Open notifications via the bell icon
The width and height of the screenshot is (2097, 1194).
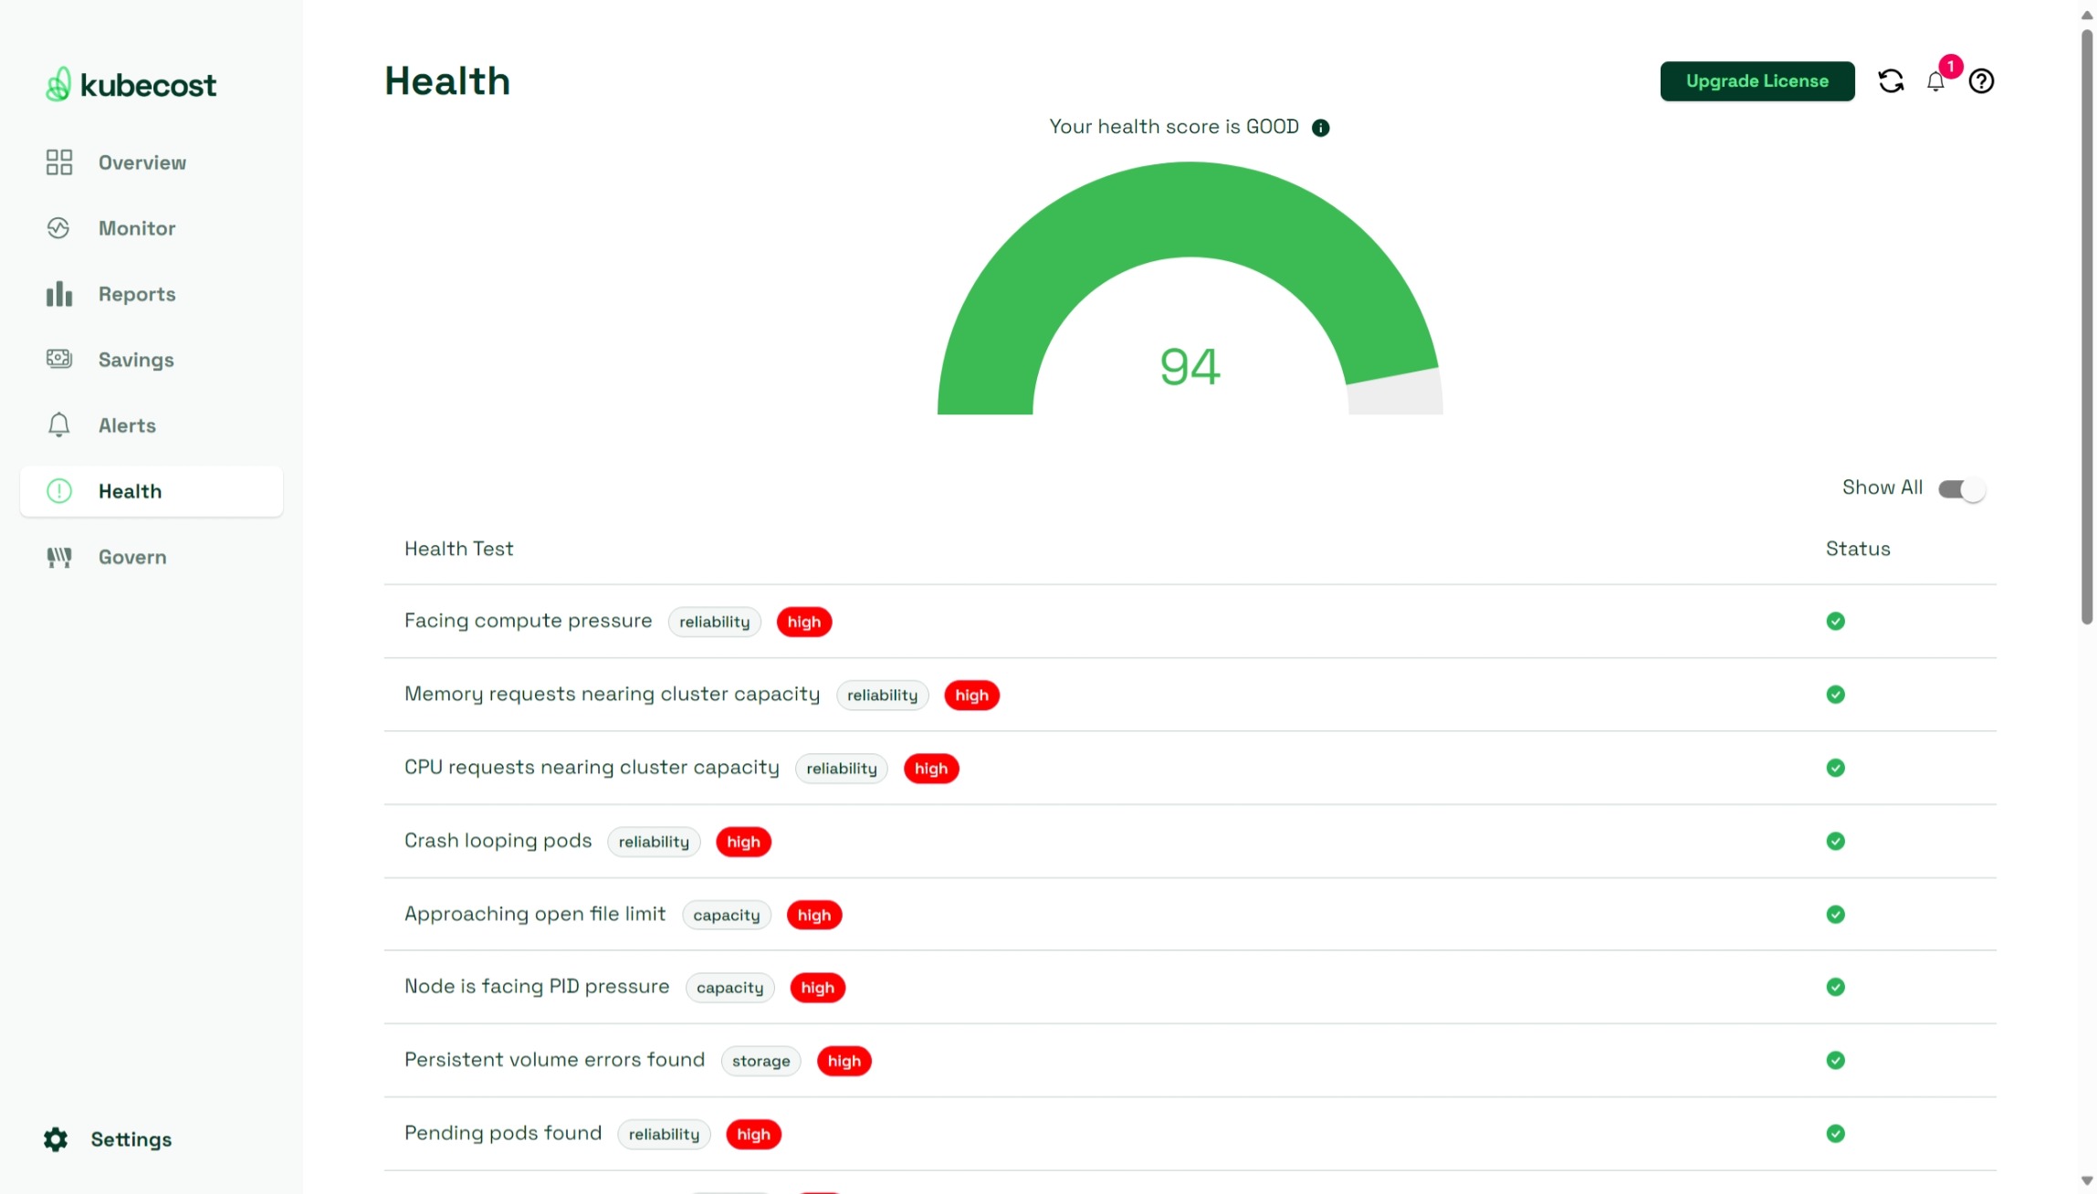click(x=1935, y=81)
